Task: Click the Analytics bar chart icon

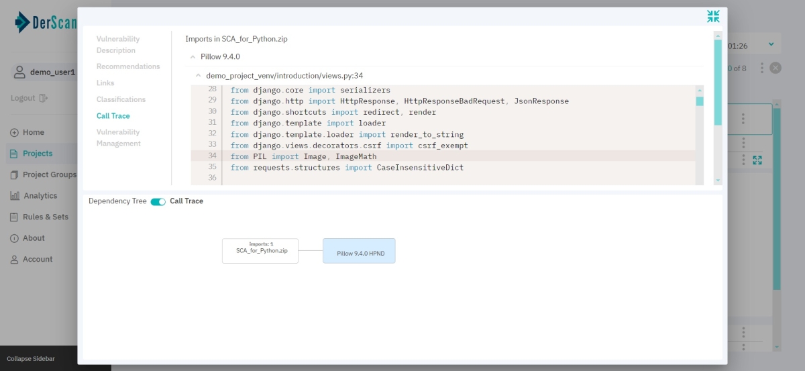Action: point(15,196)
